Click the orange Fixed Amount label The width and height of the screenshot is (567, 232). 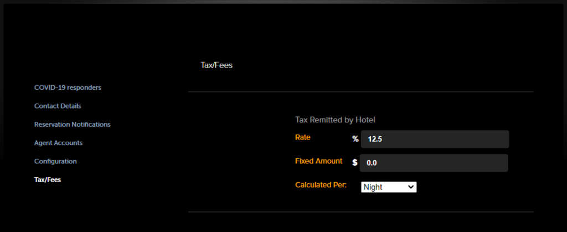pyautogui.click(x=318, y=161)
